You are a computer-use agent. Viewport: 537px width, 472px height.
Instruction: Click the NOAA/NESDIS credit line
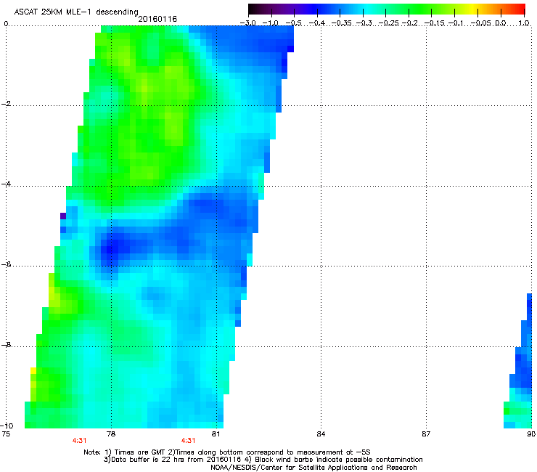point(313,468)
